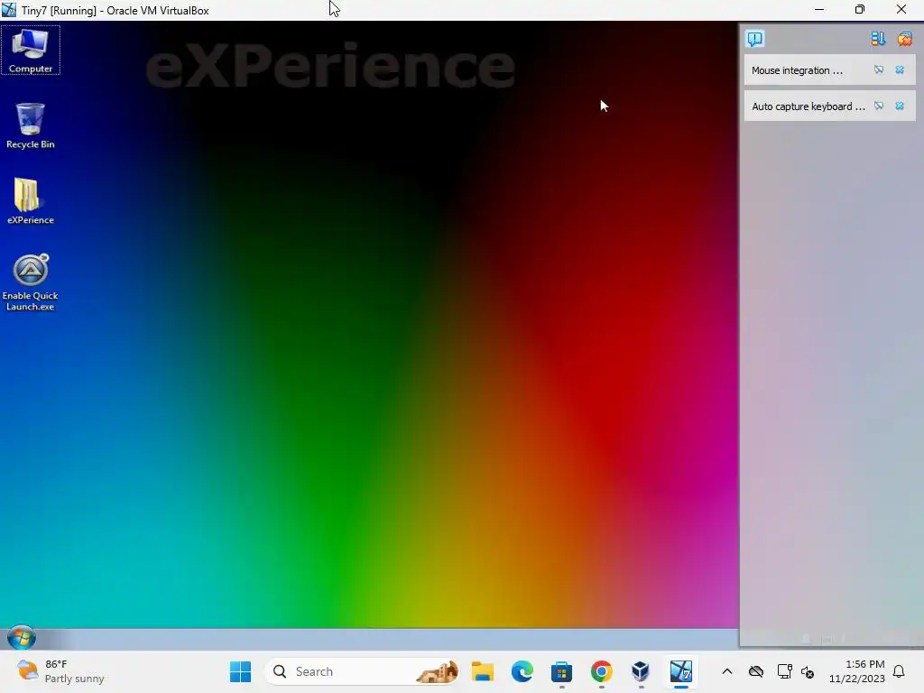The height and width of the screenshot is (693, 924).
Task: Open the Windows 7 Start orb in guest
Action: 22,638
